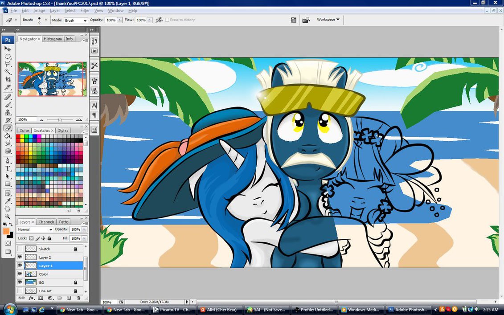The height and width of the screenshot is (315, 504).
Task: Add layer style via fx icon
Action: 32,298
